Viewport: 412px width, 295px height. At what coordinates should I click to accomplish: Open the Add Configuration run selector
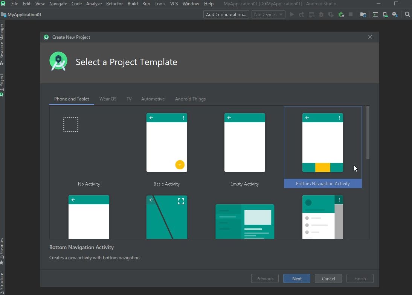(226, 14)
